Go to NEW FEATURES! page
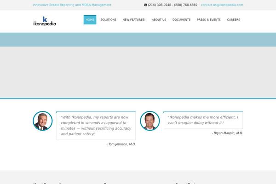The height and width of the screenshot is (184, 276). 134,20
